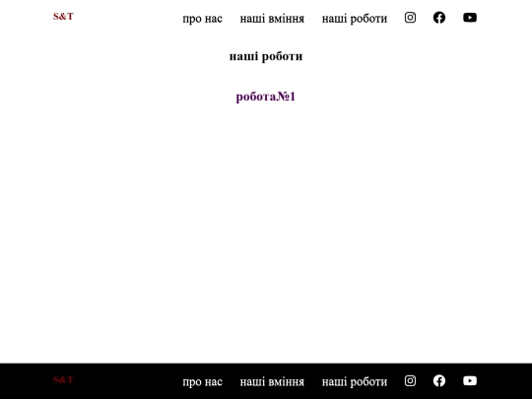Go to 'наші роботи' in the header menu
The height and width of the screenshot is (399, 532).
pos(355,19)
